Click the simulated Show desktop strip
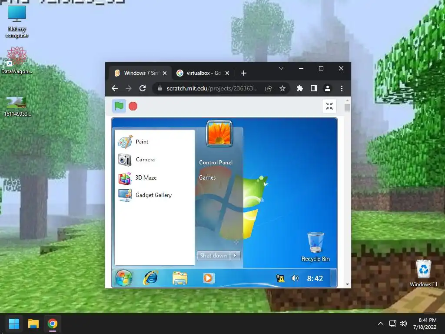This screenshot has height=334, width=445. (x=334, y=278)
